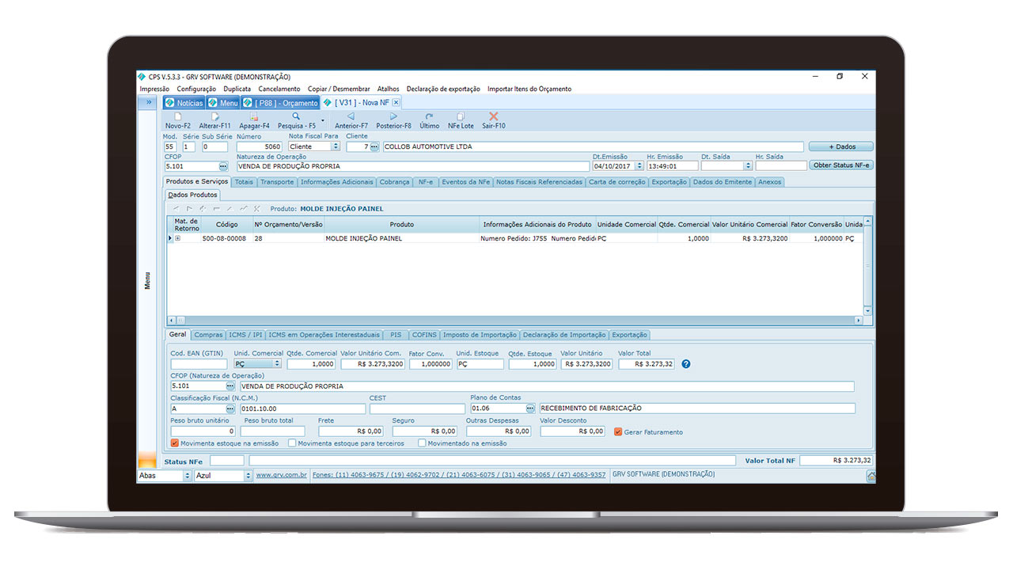
Task: Click the Cod. EAN (GTIN) field
Action: click(x=199, y=364)
